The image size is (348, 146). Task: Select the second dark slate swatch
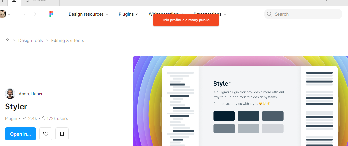click(248, 116)
